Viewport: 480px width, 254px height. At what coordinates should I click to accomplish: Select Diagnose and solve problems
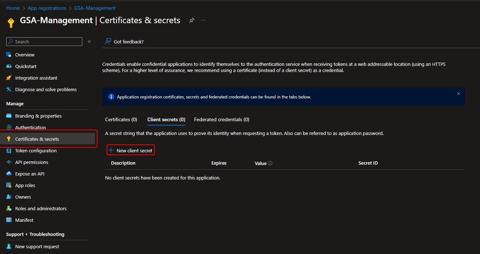tap(46, 89)
